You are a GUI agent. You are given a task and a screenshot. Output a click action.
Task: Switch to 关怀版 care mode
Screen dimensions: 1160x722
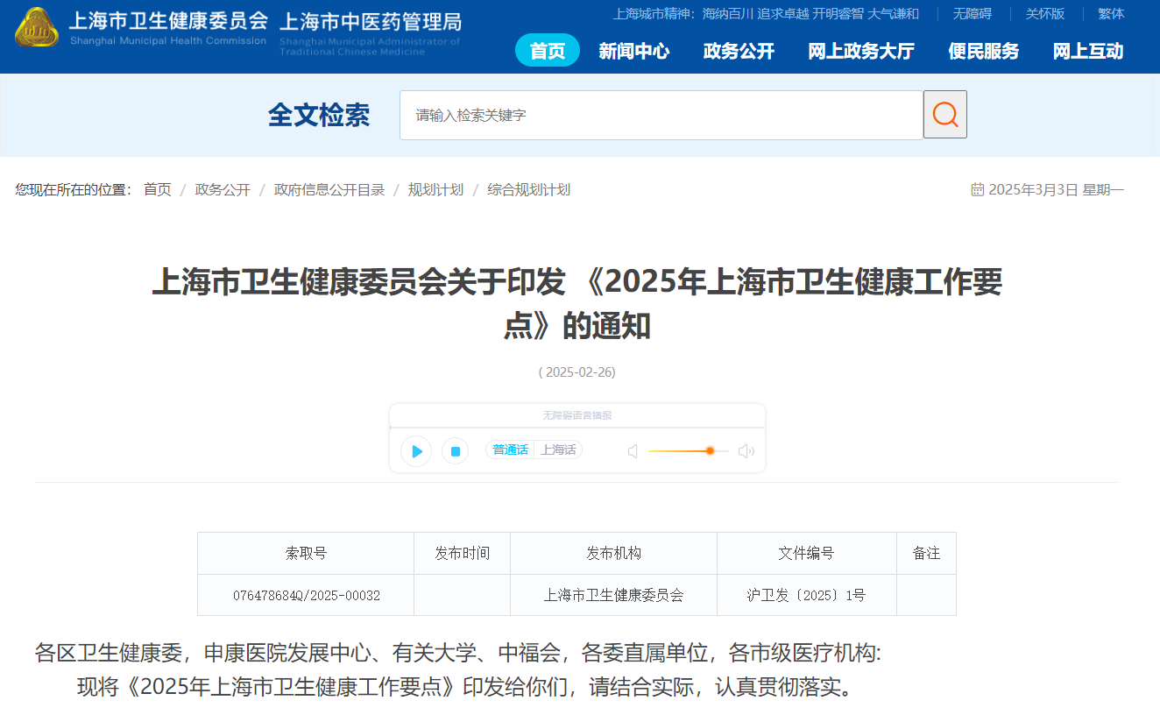[1044, 13]
